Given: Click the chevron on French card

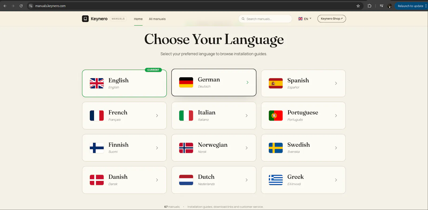Looking at the screenshot, I should coord(157,115).
